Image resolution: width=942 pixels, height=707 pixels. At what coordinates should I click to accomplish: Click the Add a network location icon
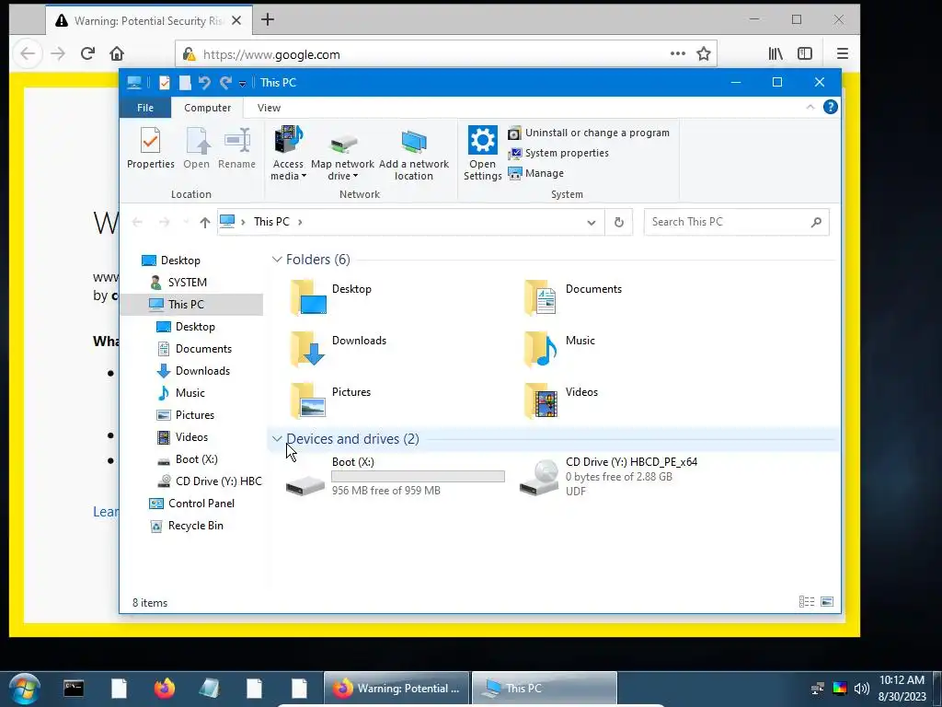coord(413,142)
